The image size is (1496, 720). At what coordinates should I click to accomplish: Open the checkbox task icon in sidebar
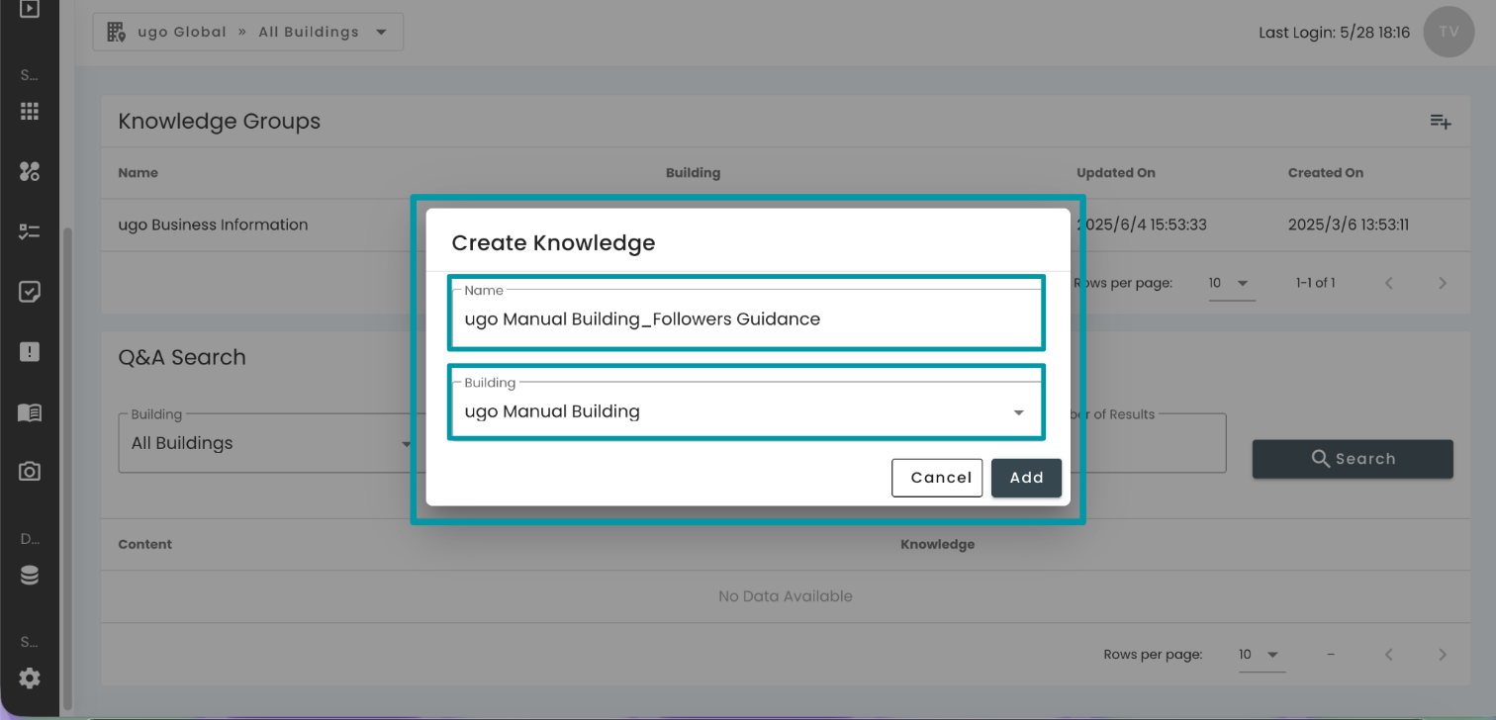(30, 292)
